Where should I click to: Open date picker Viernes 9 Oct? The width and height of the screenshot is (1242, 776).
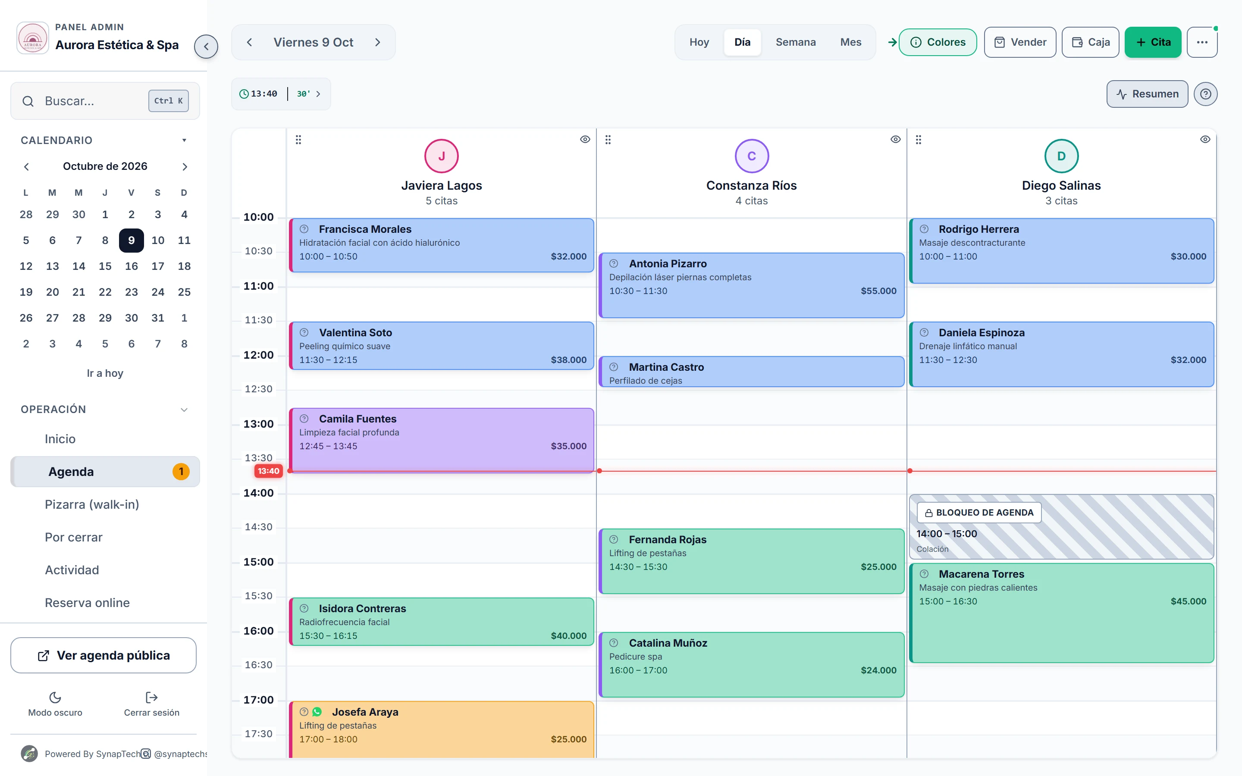(x=314, y=42)
